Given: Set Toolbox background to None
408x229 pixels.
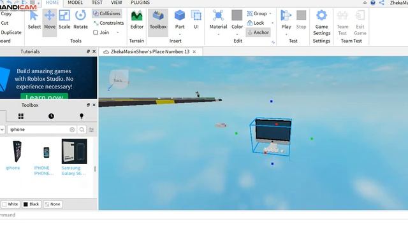Looking at the screenshot, I should (x=52, y=204).
